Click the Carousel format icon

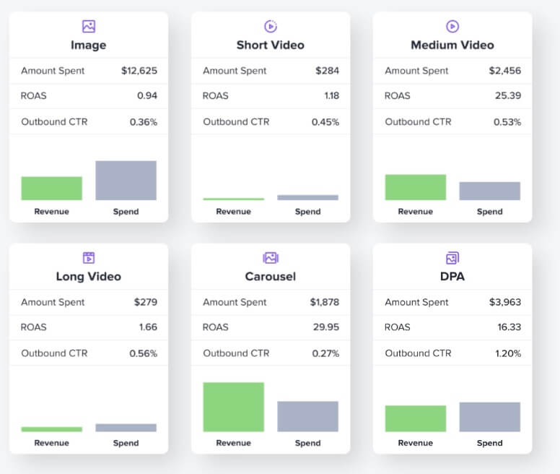(271, 257)
